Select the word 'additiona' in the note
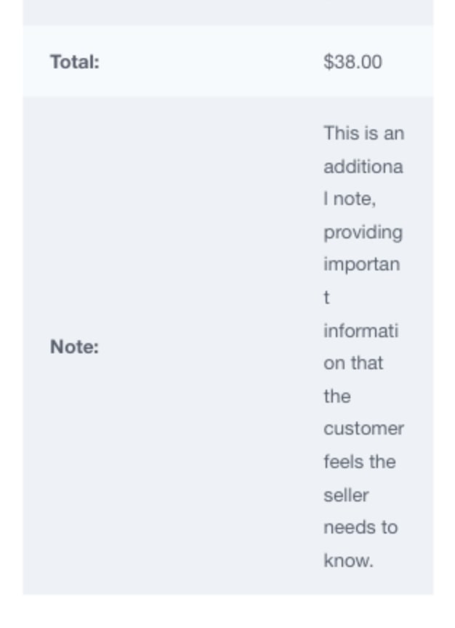The image size is (455, 628). coord(363,166)
